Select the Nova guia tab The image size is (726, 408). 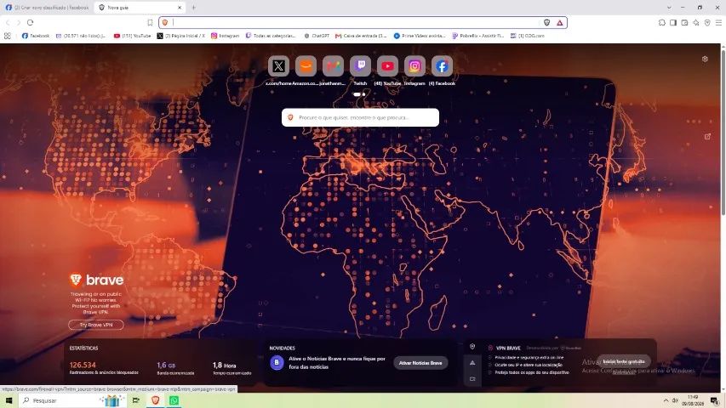139,8
